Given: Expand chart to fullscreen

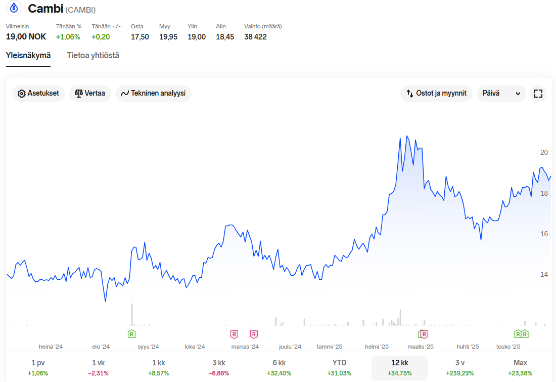Looking at the screenshot, I should pos(538,94).
